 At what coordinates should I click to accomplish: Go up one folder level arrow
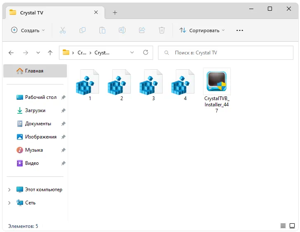50,53
